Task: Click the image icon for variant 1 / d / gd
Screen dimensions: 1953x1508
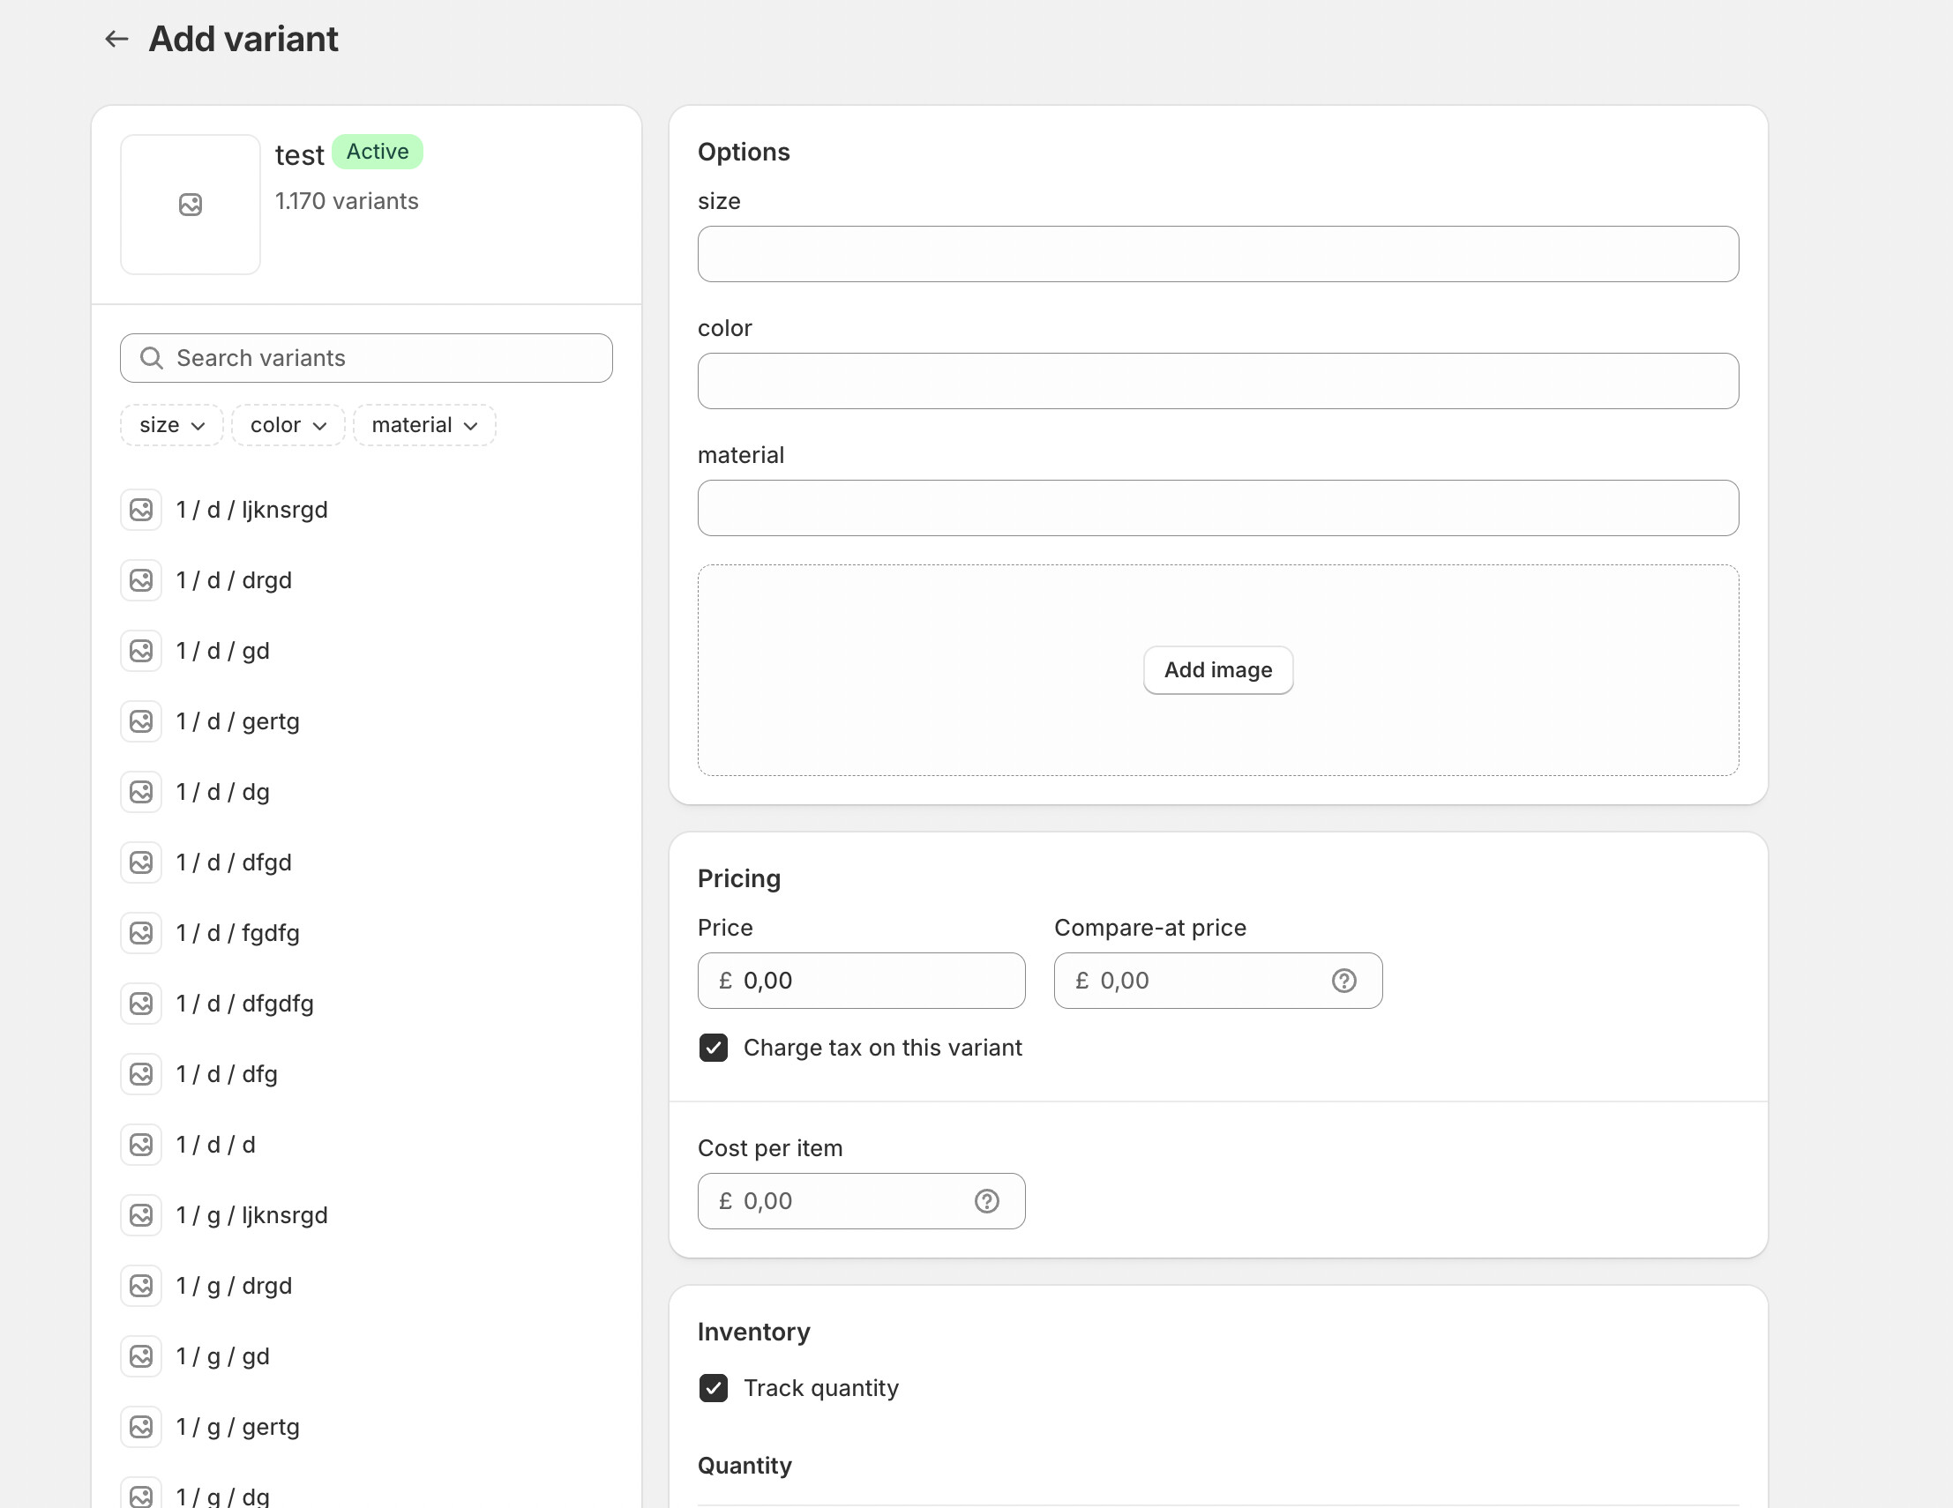Action: [141, 651]
